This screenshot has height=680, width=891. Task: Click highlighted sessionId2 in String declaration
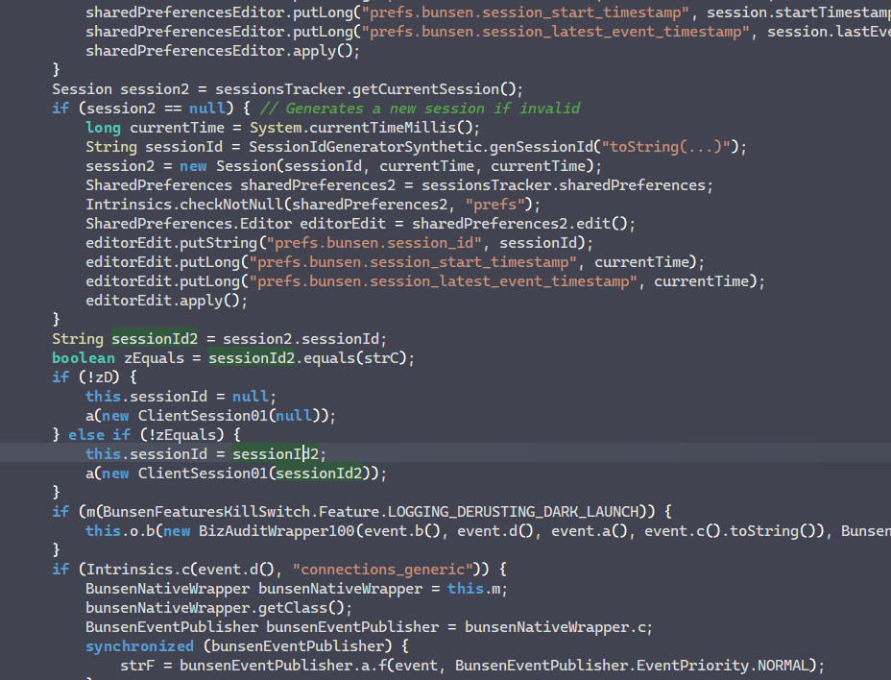tap(155, 339)
